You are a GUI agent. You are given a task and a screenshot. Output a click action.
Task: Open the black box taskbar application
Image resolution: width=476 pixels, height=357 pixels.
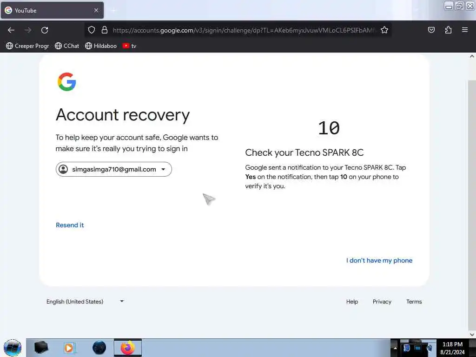[x=41, y=348]
